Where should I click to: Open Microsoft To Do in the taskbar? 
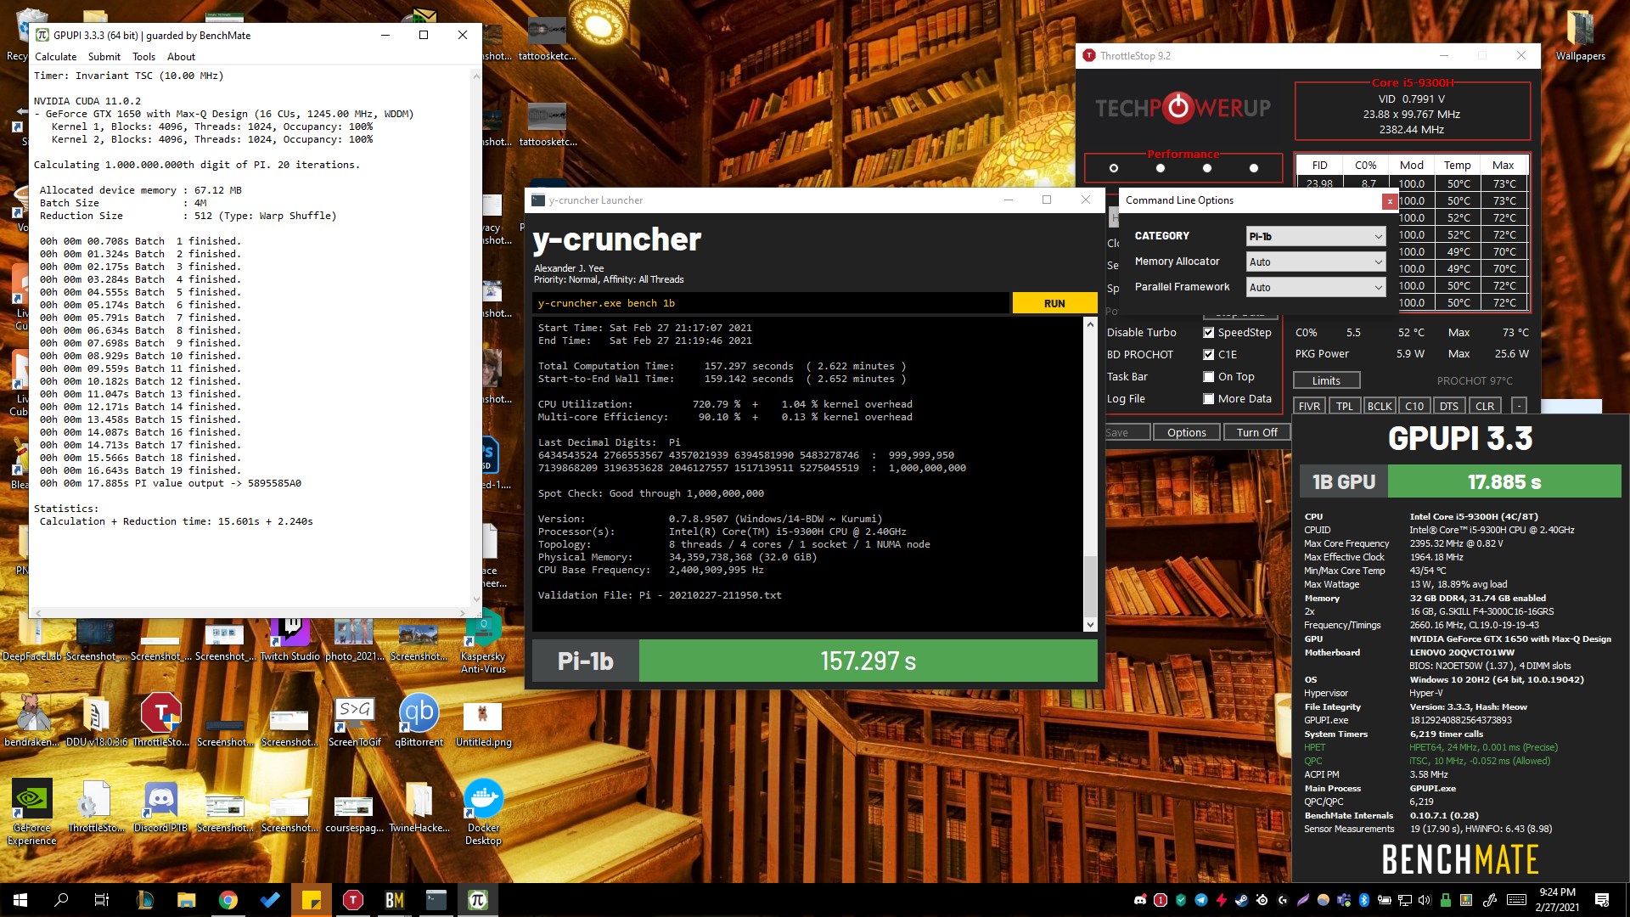270,900
